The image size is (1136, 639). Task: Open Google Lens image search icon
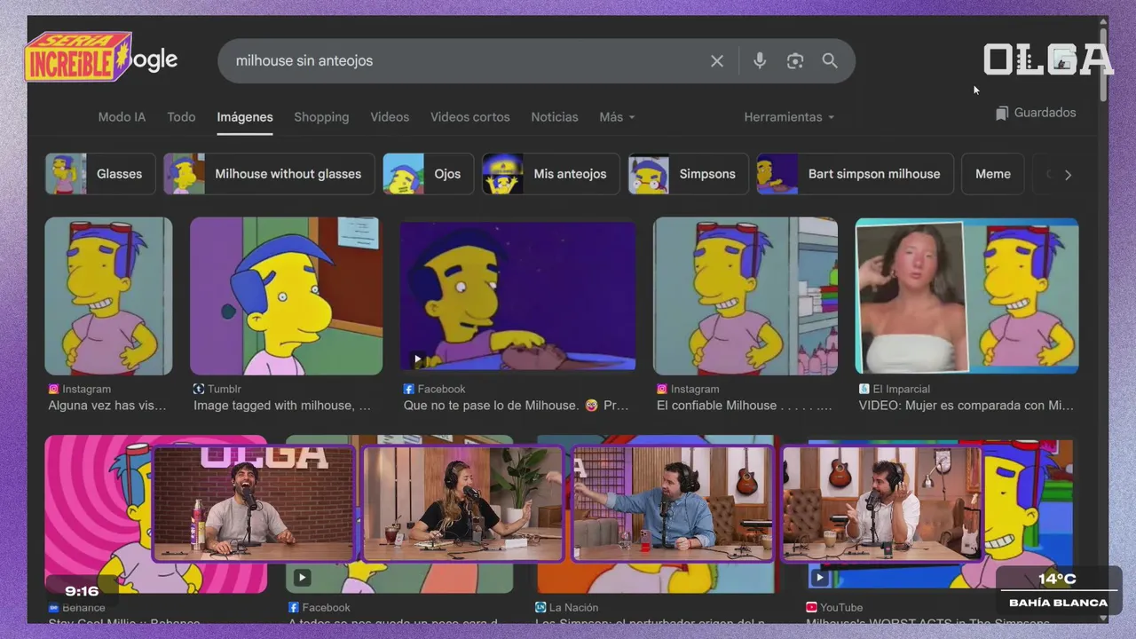[x=795, y=61]
